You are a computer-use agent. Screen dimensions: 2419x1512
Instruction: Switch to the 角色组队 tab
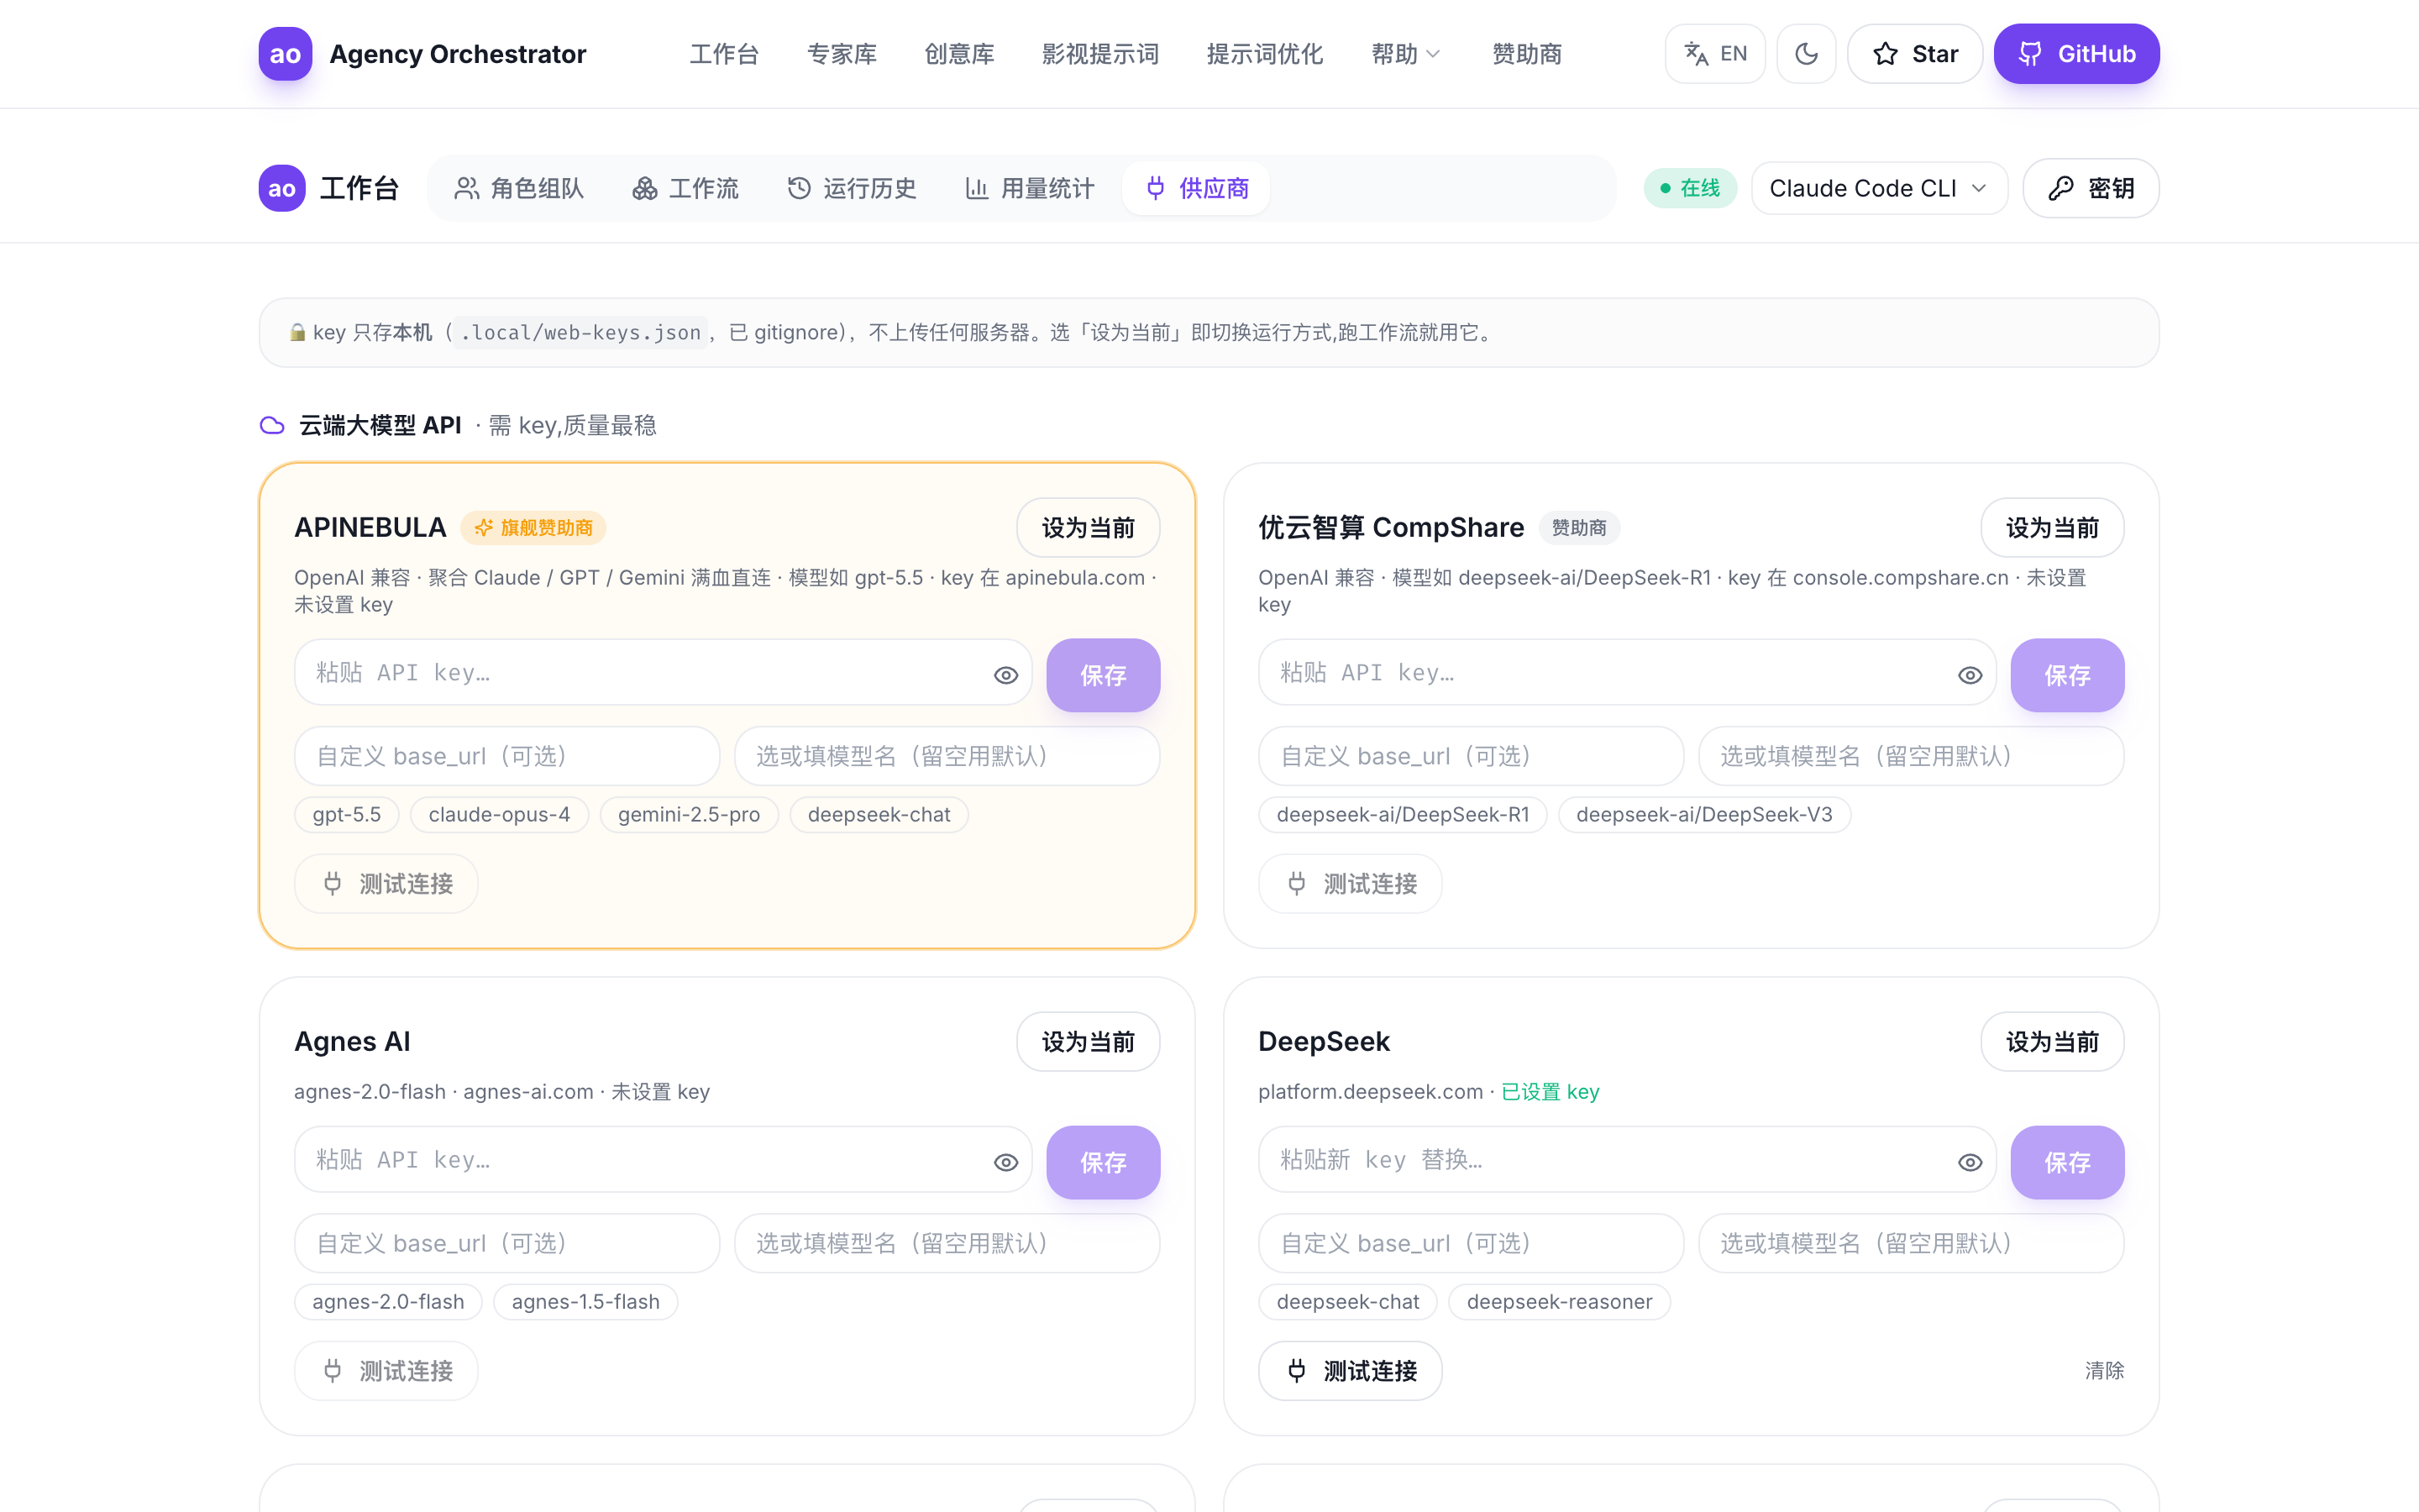pyautogui.click(x=519, y=188)
